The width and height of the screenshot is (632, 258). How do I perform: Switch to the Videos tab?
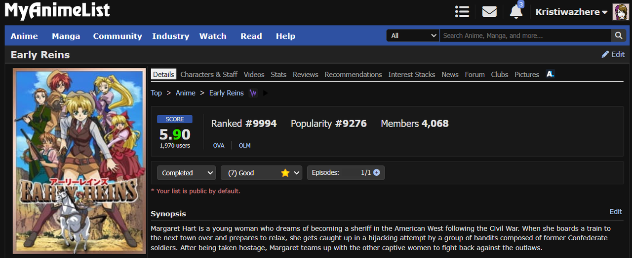pos(254,74)
